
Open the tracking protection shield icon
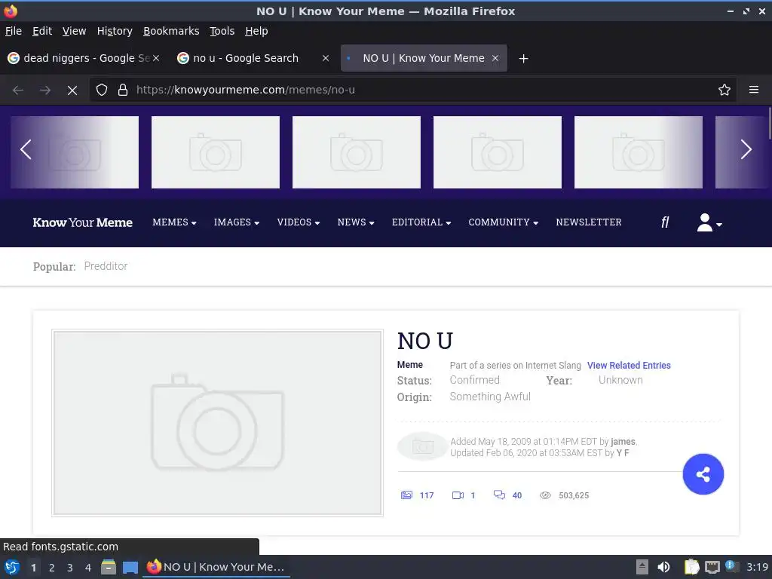pyautogui.click(x=102, y=90)
